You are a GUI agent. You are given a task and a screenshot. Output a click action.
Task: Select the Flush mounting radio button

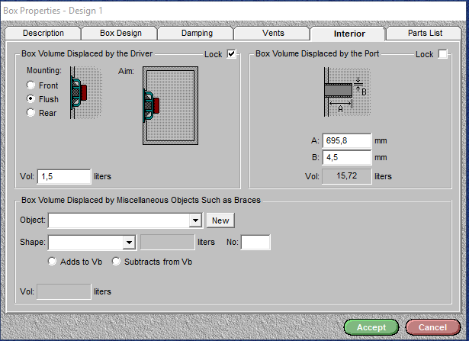[31, 99]
